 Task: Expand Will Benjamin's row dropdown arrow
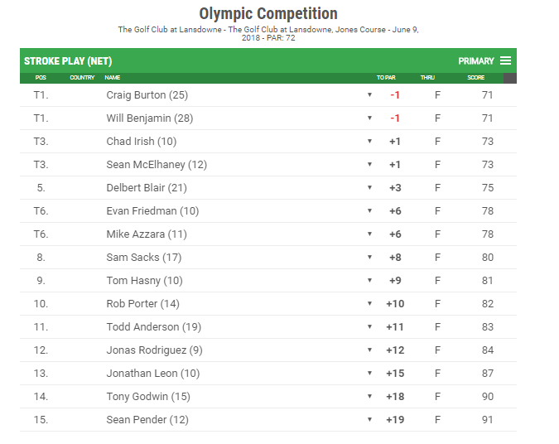point(369,118)
